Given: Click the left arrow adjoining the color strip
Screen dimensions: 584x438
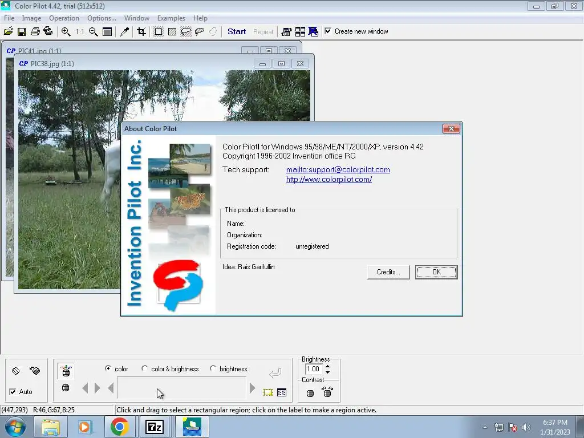Looking at the screenshot, I should click(111, 388).
